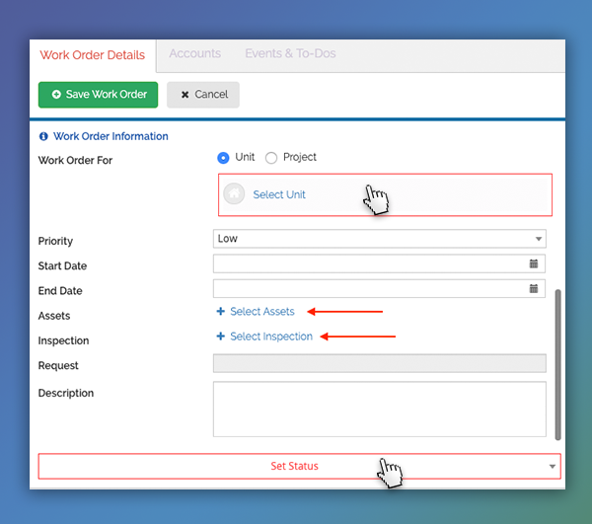Screen dimensions: 592x524
Task: Click into the Start Date field
Action: point(379,263)
